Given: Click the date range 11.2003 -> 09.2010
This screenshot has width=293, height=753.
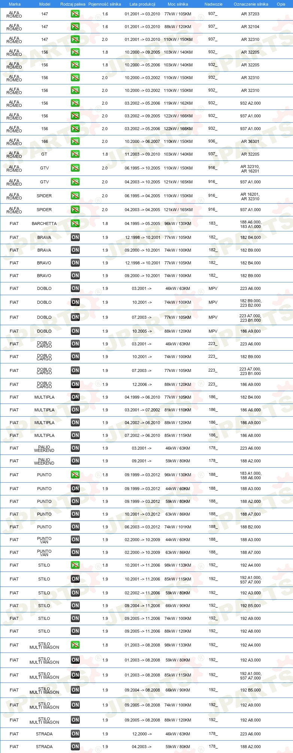Looking at the screenshot, I should 142,154.
